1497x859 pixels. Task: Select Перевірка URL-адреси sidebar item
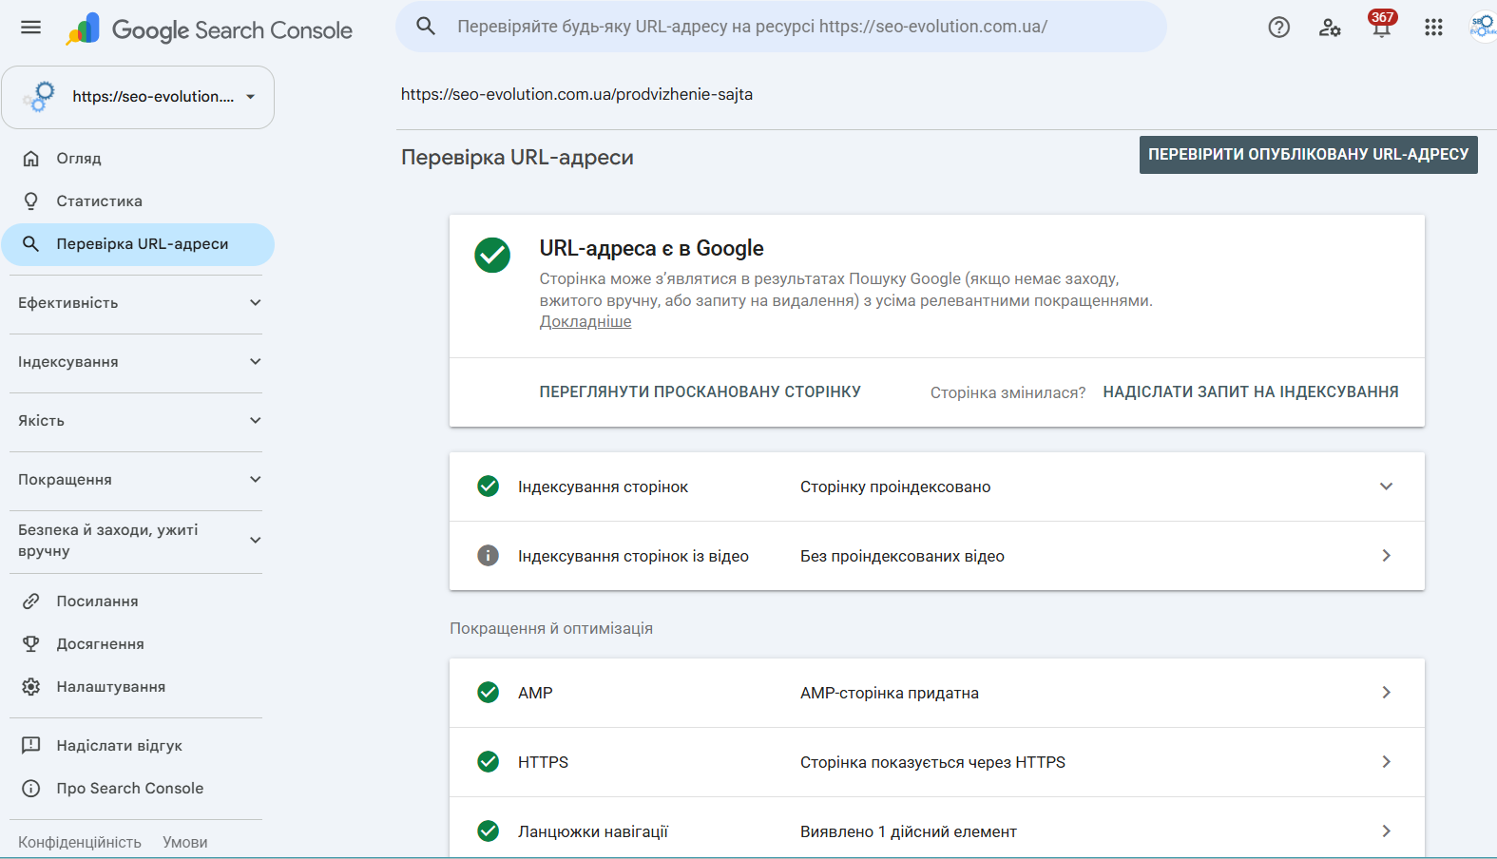point(138,244)
